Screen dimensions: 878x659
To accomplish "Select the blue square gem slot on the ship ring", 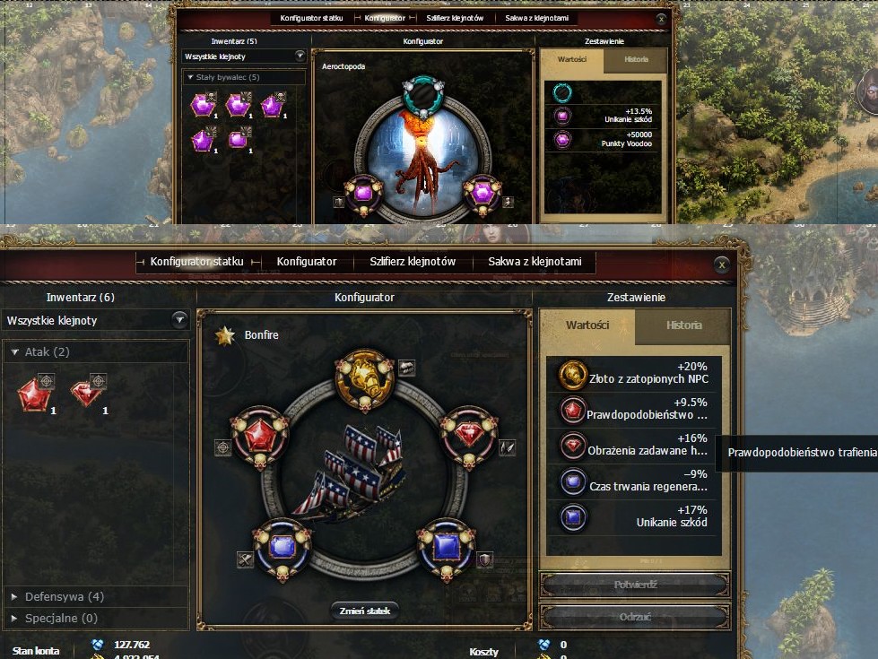I will [447, 548].
